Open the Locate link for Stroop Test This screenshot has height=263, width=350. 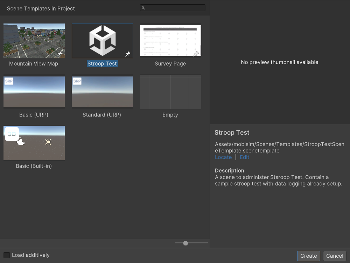click(223, 157)
